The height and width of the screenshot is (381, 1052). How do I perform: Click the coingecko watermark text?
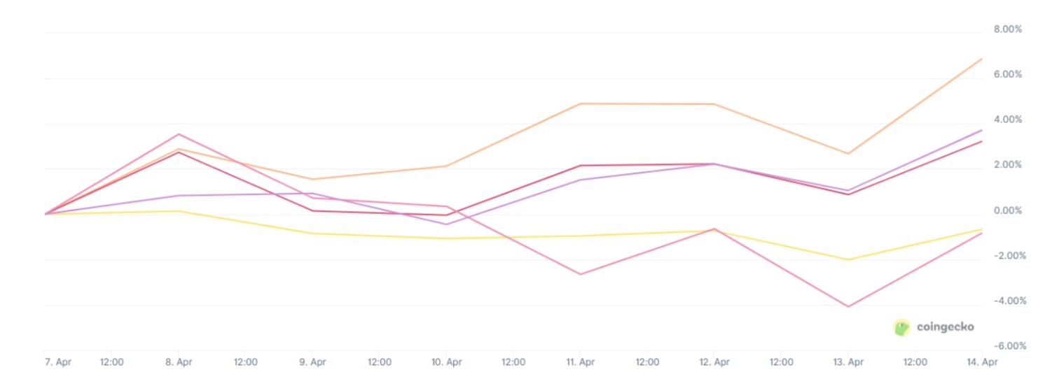coord(945,327)
